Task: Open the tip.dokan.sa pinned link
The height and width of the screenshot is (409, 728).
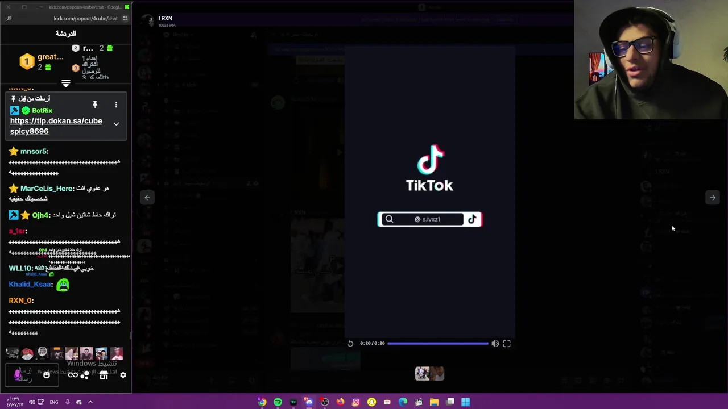Action: [x=56, y=126]
